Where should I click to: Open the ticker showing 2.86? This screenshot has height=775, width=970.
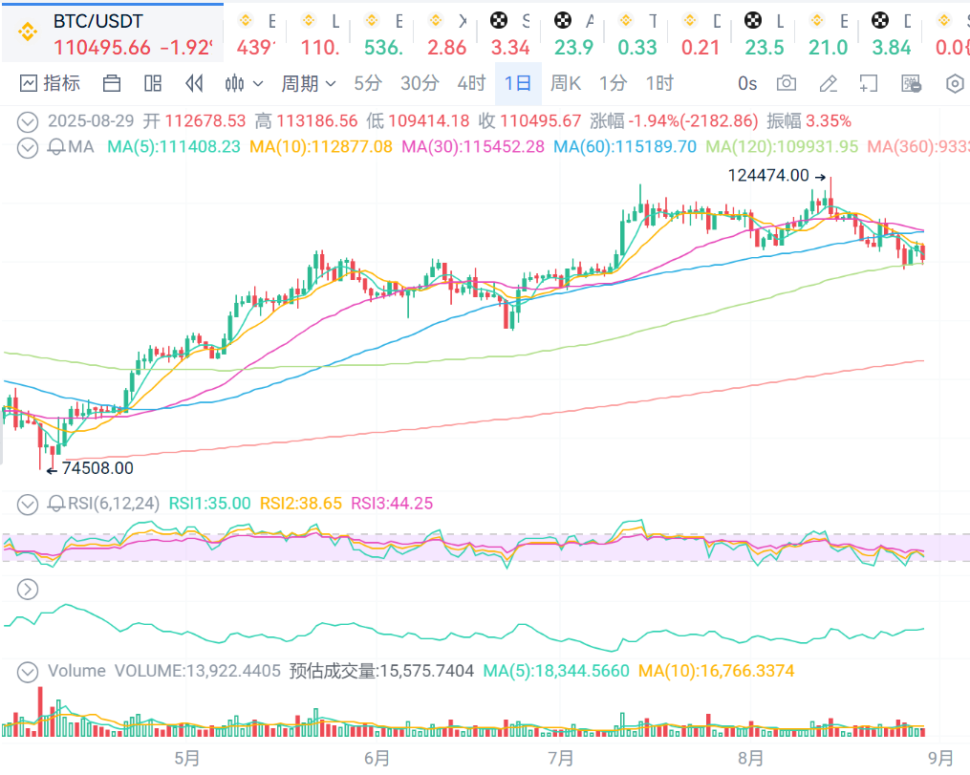click(446, 34)
